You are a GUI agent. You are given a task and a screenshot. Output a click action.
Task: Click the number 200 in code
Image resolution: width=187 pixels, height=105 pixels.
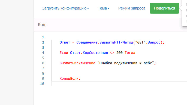tap(119, 53)
